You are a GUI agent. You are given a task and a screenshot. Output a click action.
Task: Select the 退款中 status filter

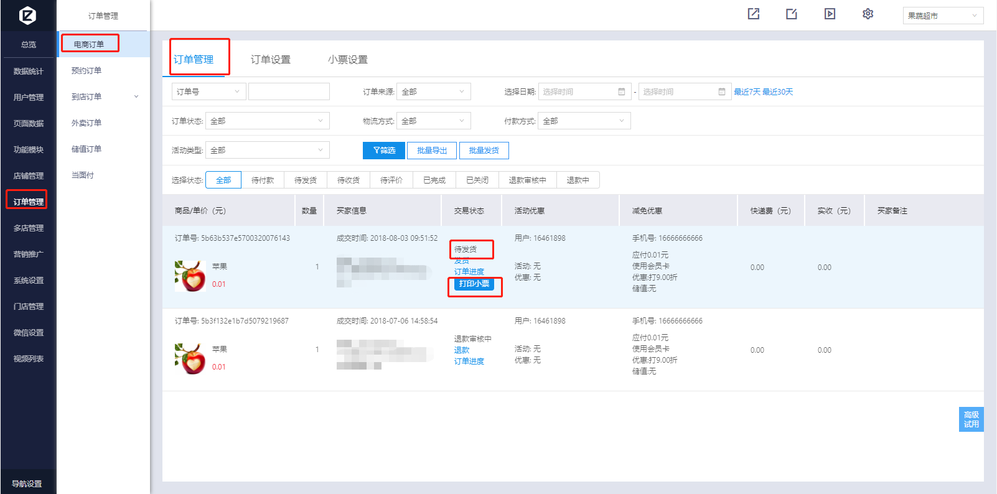click(x=578, y=180)
